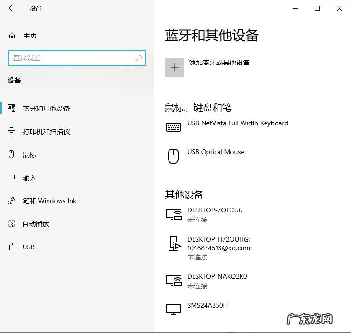This screenshot has height=333, width=351.
Task: Click the wireless display icon for DESKTOP-7OTCI56
Action: pyautogui.click(x=174, y=214)
